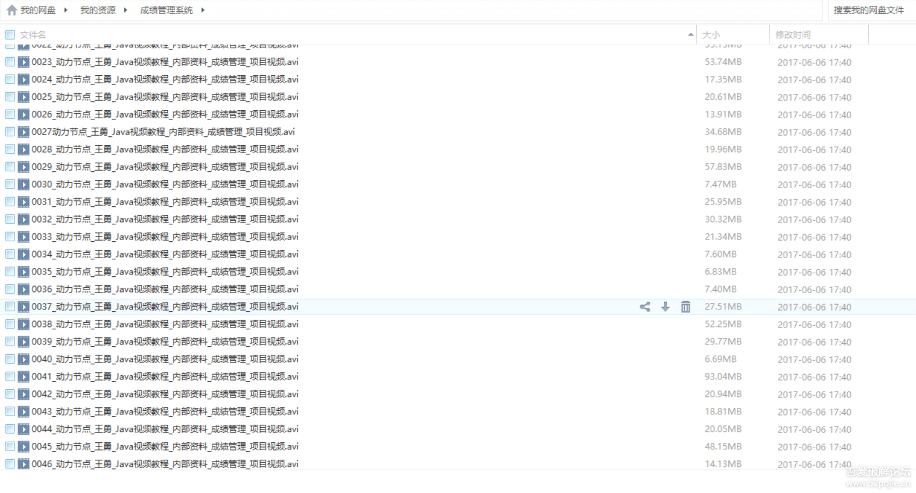The height and width of the screenshot is (493, 916).
Task: Click the video icon of file 0024
Action: (x=23, y=79)
